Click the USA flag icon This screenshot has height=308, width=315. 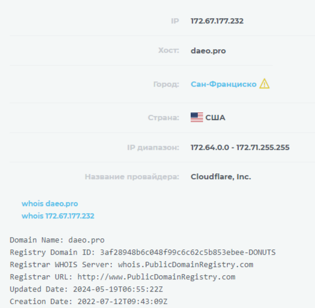[x=197, y=117]
